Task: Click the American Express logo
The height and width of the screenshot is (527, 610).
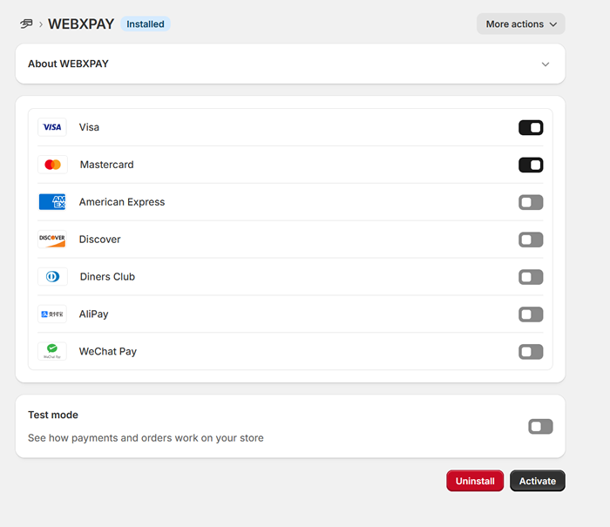Action: coord(52,202)
